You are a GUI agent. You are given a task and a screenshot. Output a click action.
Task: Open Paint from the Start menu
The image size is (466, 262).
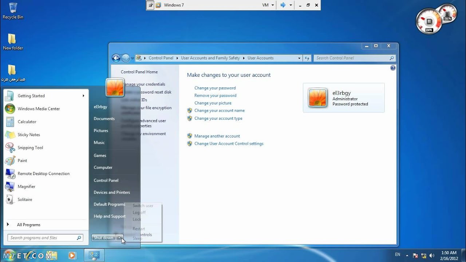coord(46,160)
